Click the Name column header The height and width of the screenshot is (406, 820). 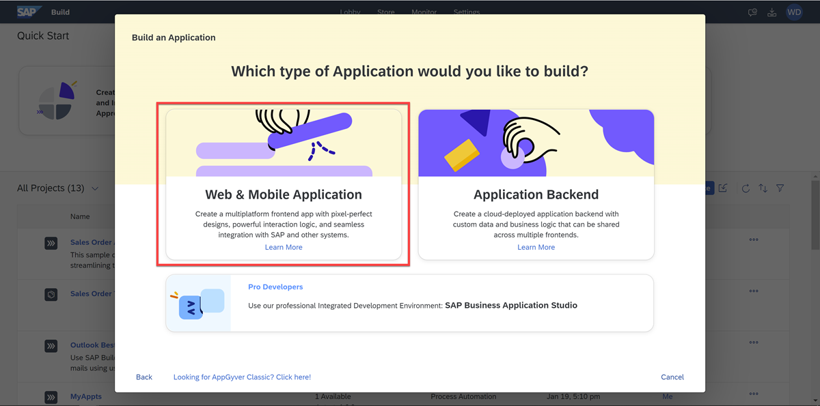(80, 216)
